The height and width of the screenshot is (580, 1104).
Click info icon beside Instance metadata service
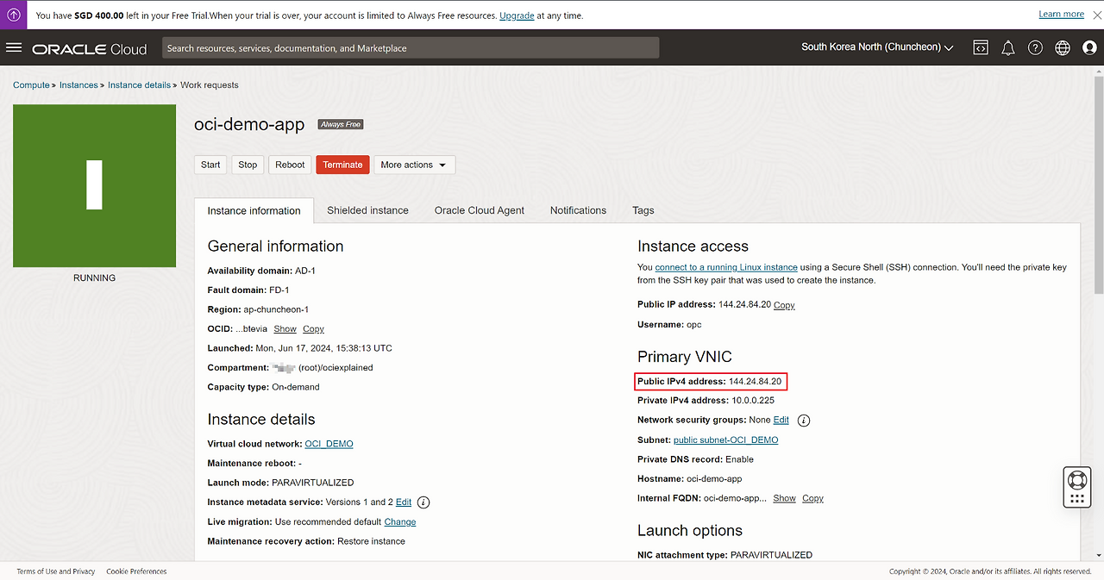pyautogui.click(x=423, y=502)
